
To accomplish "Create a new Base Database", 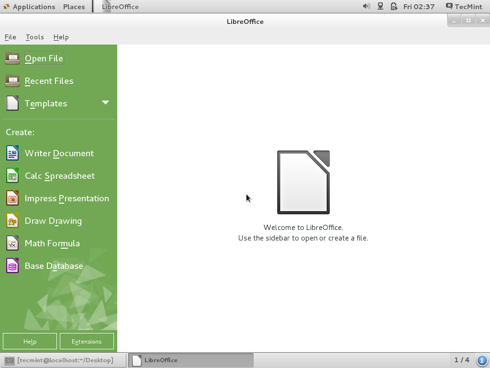I will (54, 265).
